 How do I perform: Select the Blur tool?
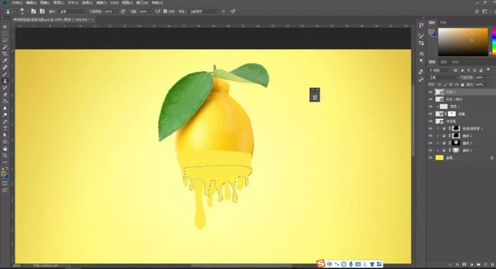click(x=5, y=108)
